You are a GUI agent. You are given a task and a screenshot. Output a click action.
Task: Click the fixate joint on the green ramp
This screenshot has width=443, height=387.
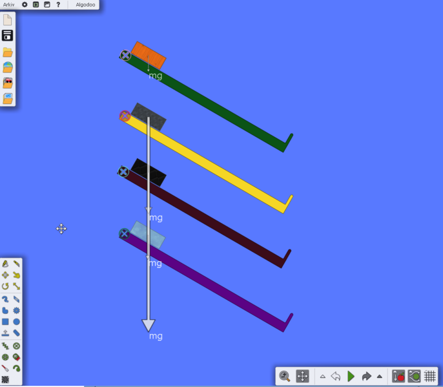[x=125, y=55]
